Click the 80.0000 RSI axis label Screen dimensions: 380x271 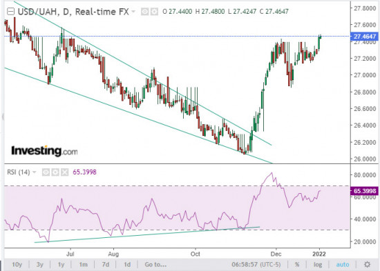point(365,174)
